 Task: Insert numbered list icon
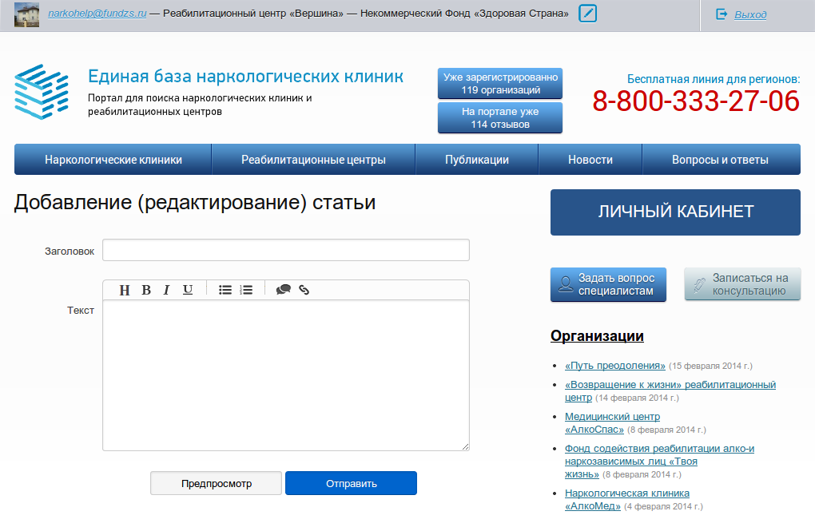tap(246, 290)
